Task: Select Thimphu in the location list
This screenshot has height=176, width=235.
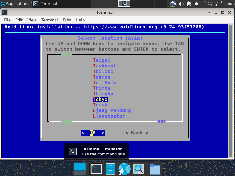Action: 103,94
